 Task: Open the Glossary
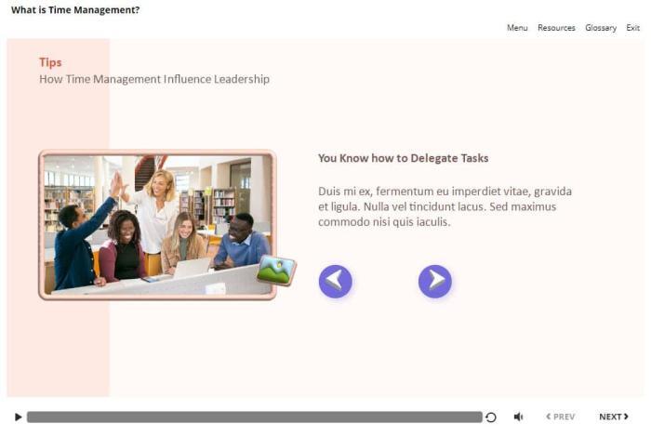[601, 28]
